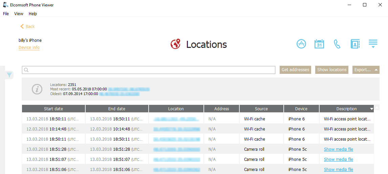This screenshot has height=174, width=388.
Task: Open the Device info link
Action: pos(29,48)
